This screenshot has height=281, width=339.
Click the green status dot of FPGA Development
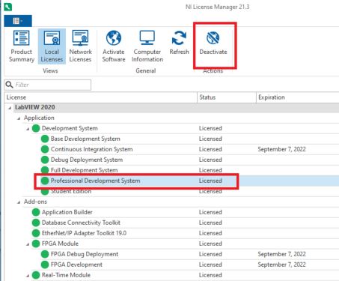click(45, 265)
